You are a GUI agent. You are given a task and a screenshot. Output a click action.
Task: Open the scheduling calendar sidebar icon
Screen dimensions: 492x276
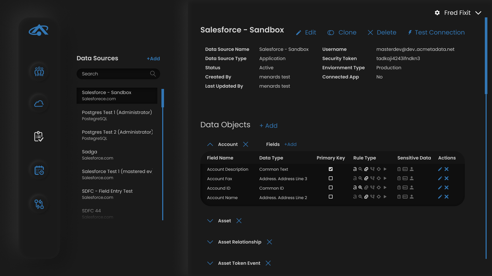coord(38,170)
